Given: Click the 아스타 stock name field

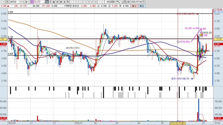Looking at the screenshot, I should click(39, 2).
